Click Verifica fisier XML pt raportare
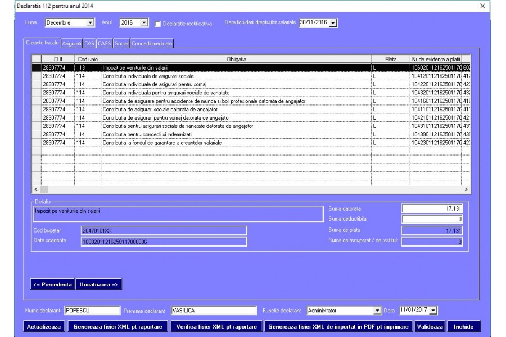Image resolution: width=506 pixels, height=337 pixels. click(216, 326)
